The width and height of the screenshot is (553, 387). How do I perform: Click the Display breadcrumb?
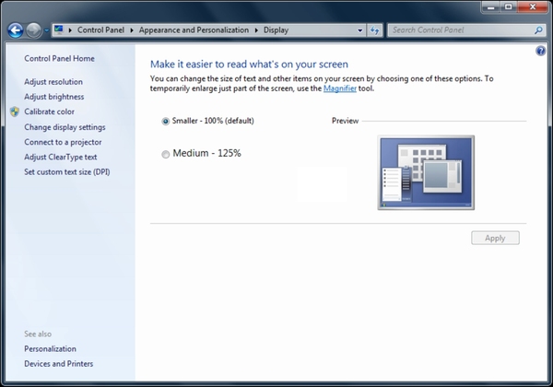point(276,30)
